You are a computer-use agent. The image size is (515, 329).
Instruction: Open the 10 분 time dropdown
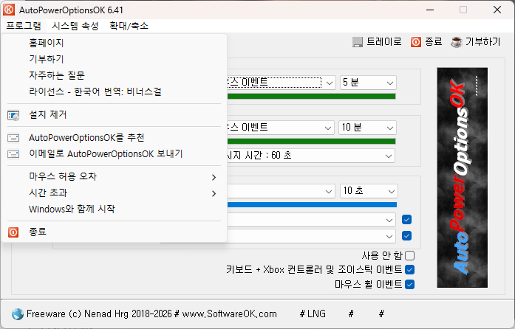367,128
